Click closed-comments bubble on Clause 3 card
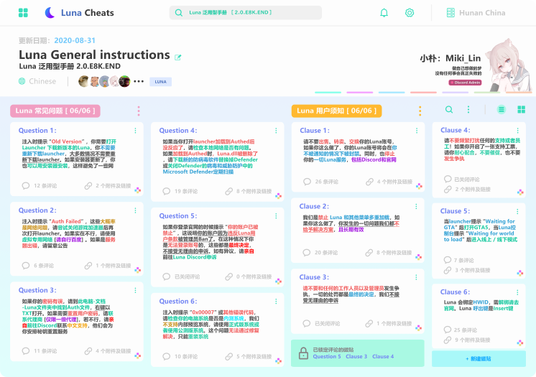This screenshot has width=536, height=377. 307,323
